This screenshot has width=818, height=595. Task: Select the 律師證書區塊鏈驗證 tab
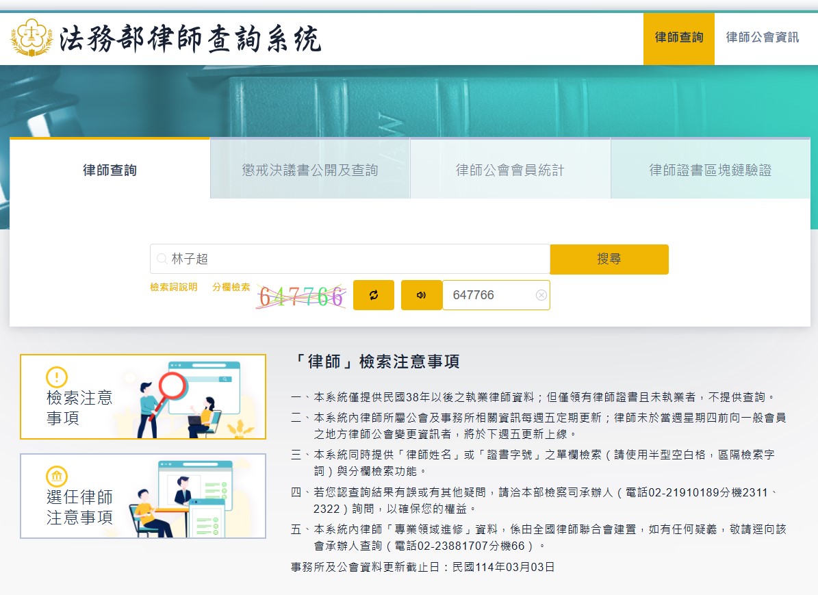[x=710, y=170]
